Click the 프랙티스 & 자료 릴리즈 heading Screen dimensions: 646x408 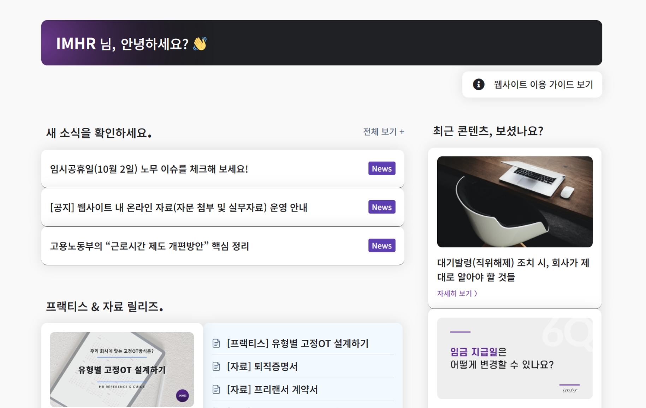(105, 306)
